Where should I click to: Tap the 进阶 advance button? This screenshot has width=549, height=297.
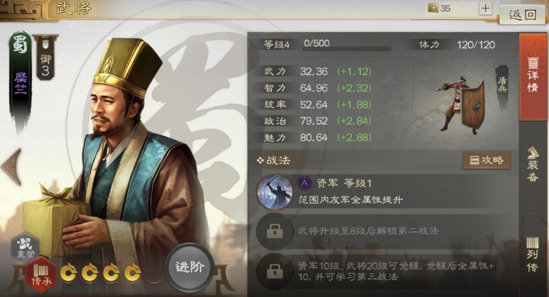(189, 267)
